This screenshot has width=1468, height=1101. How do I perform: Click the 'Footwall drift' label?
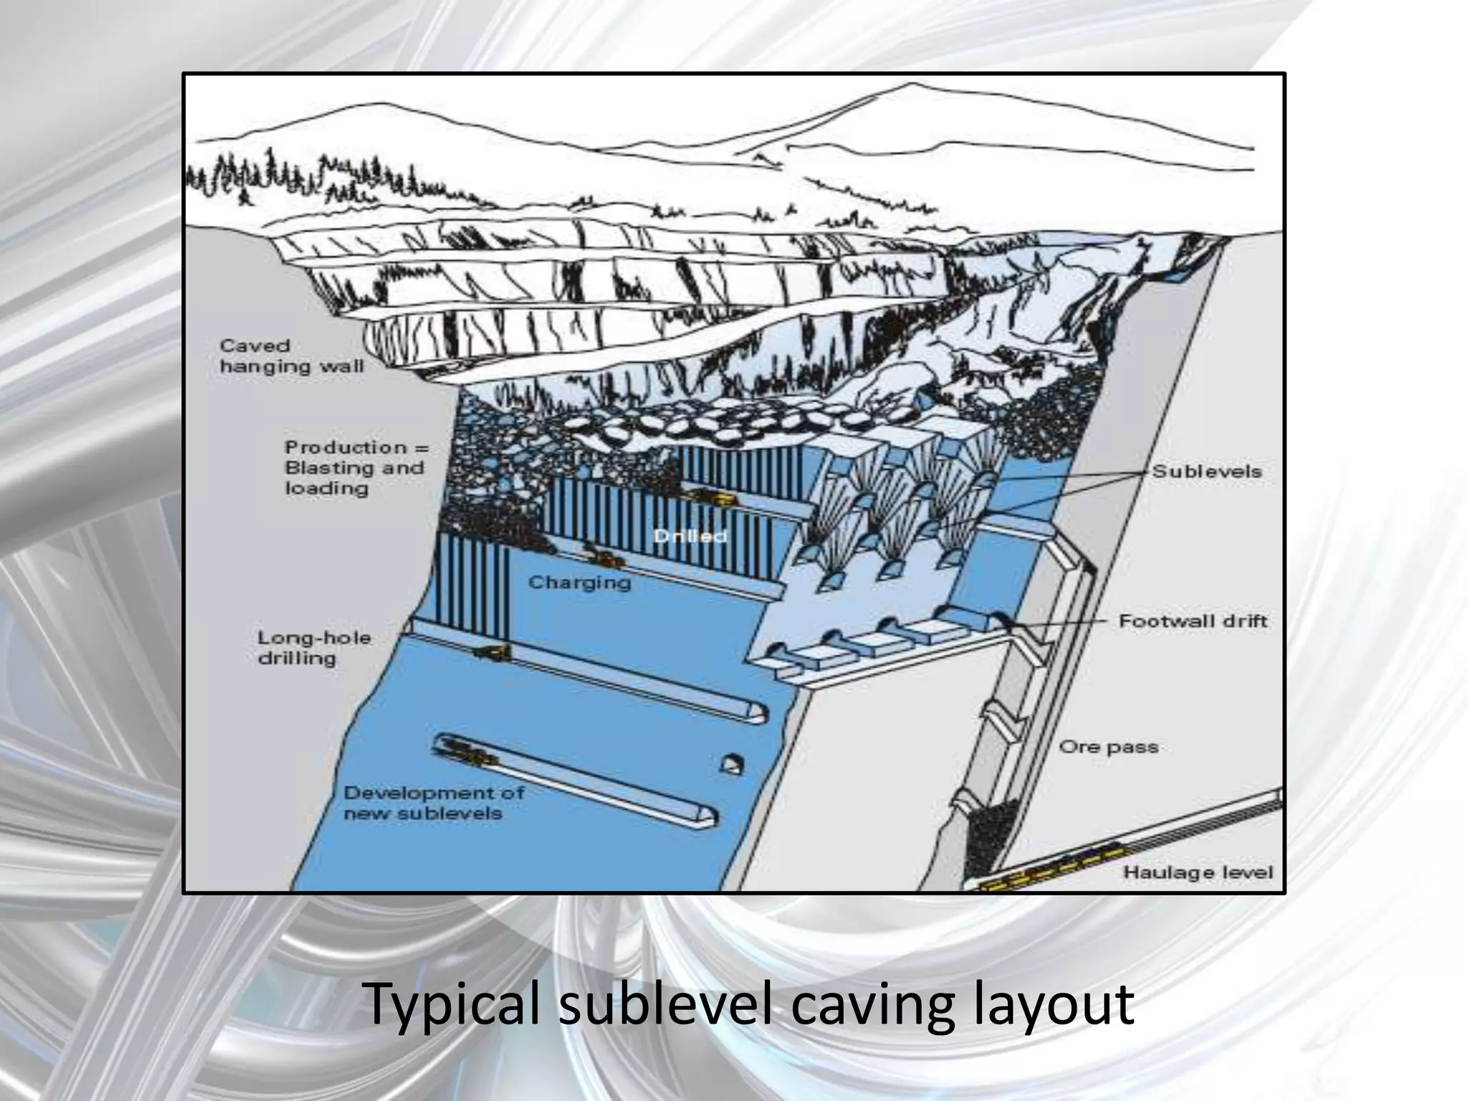click(1193, 621)
